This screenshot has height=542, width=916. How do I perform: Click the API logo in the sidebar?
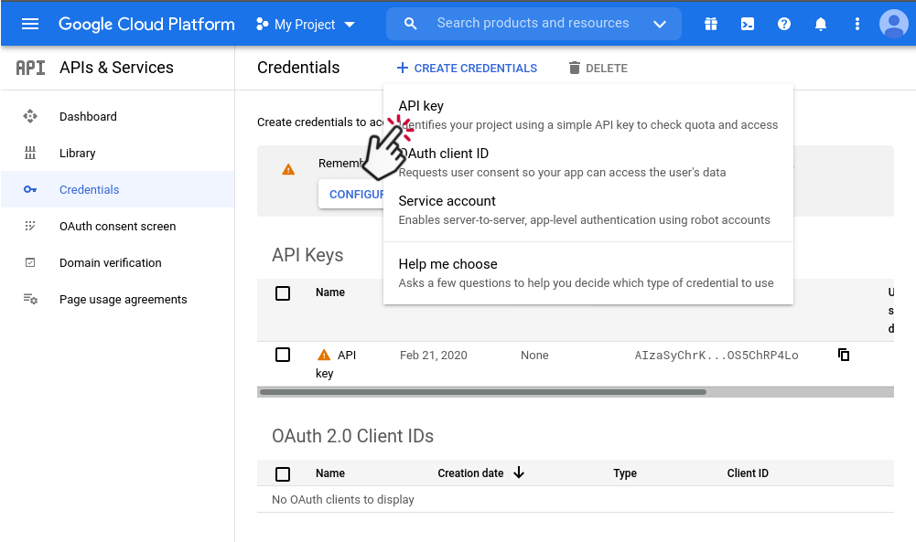point(30,68)
